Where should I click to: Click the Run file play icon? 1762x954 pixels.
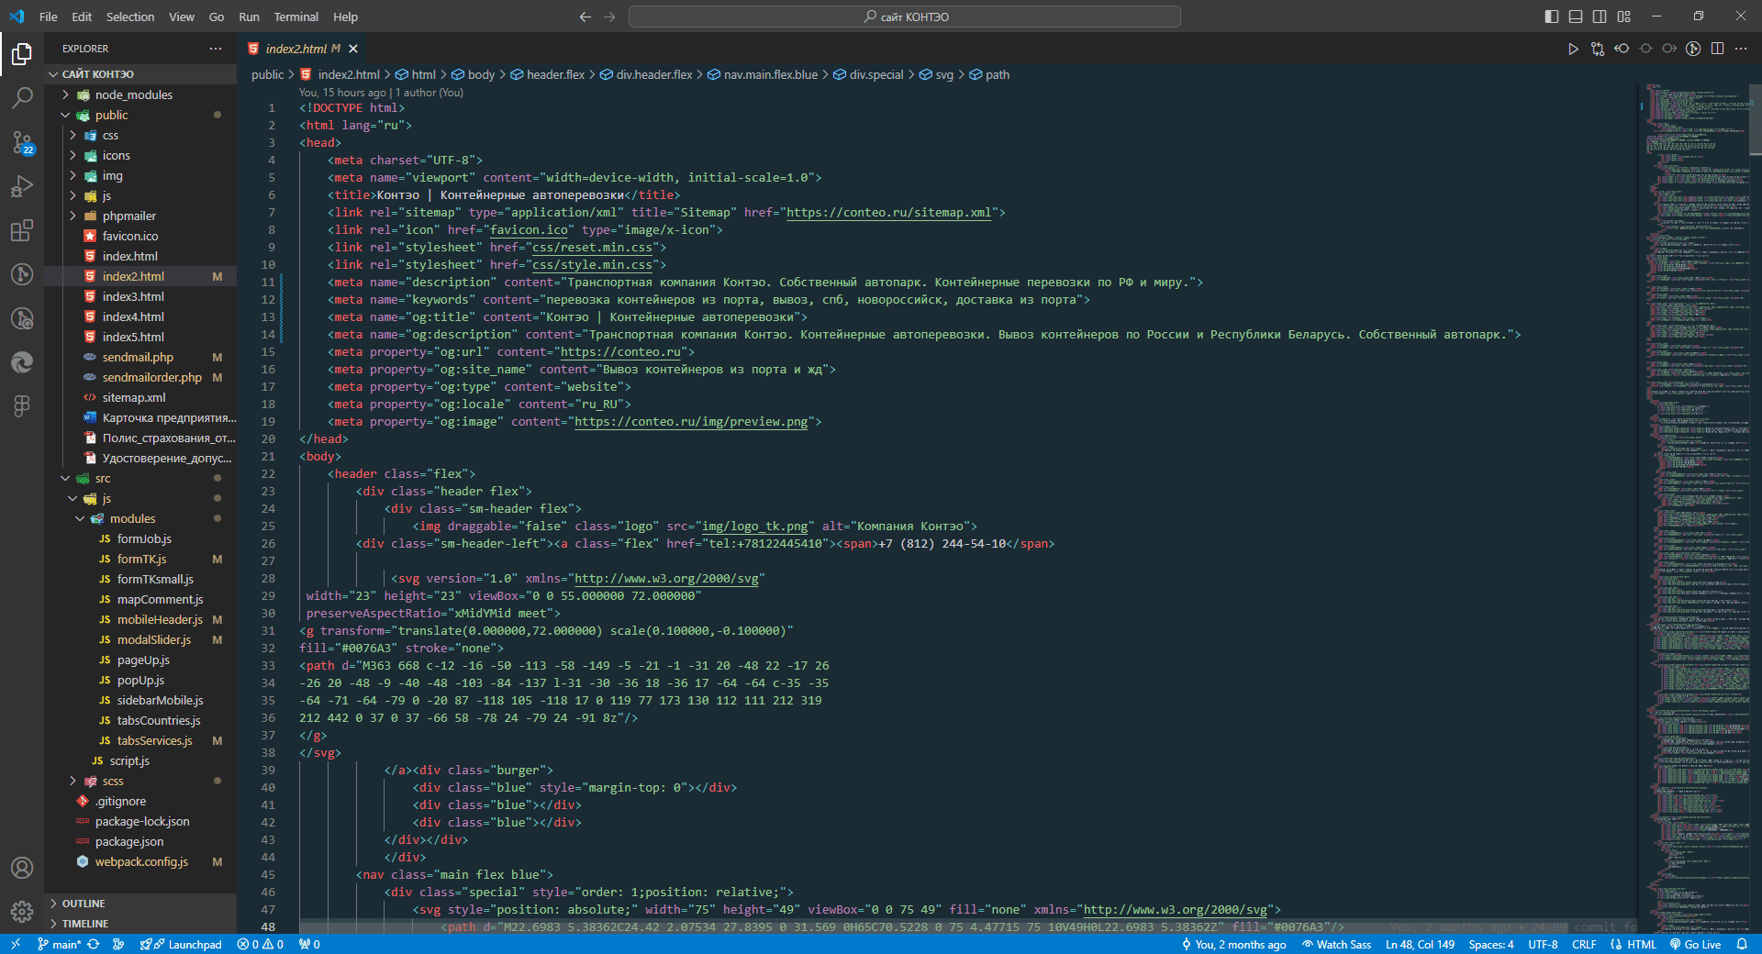click(x=1573, y=49)
